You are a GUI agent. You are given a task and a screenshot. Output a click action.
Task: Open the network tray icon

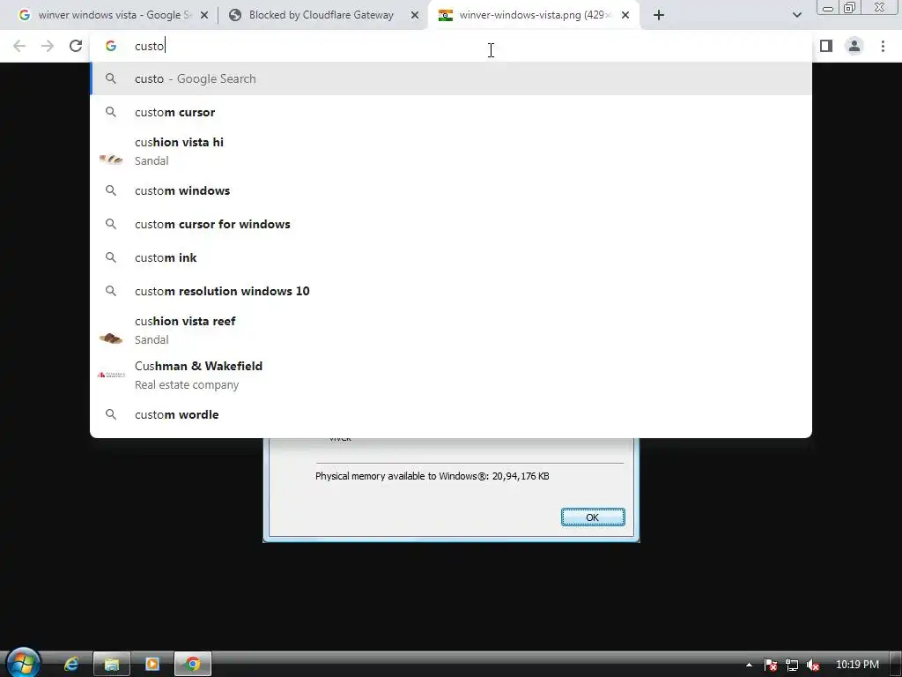[x=792, y=665]
